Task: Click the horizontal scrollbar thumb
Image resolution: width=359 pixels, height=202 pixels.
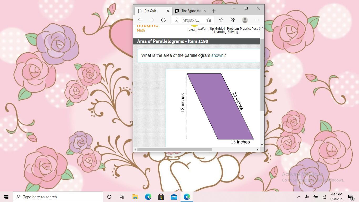Action: click(175, 149)
